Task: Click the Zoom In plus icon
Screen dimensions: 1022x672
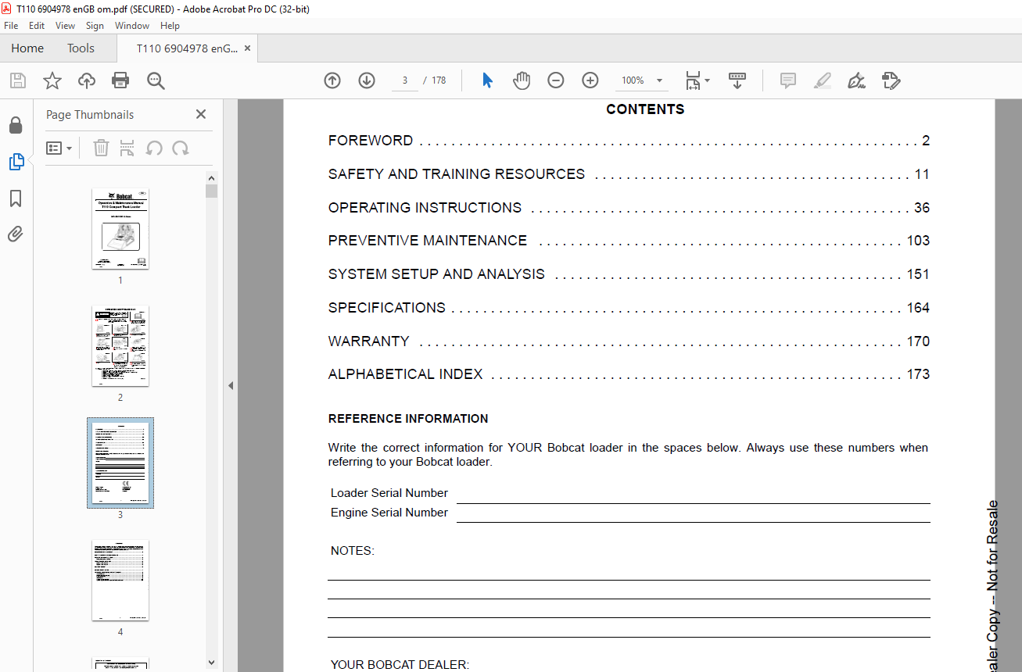Action: click(590, 80)
